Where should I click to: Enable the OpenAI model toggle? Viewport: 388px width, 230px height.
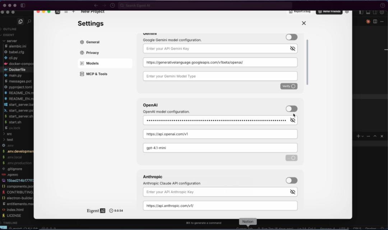click(291, 109)
